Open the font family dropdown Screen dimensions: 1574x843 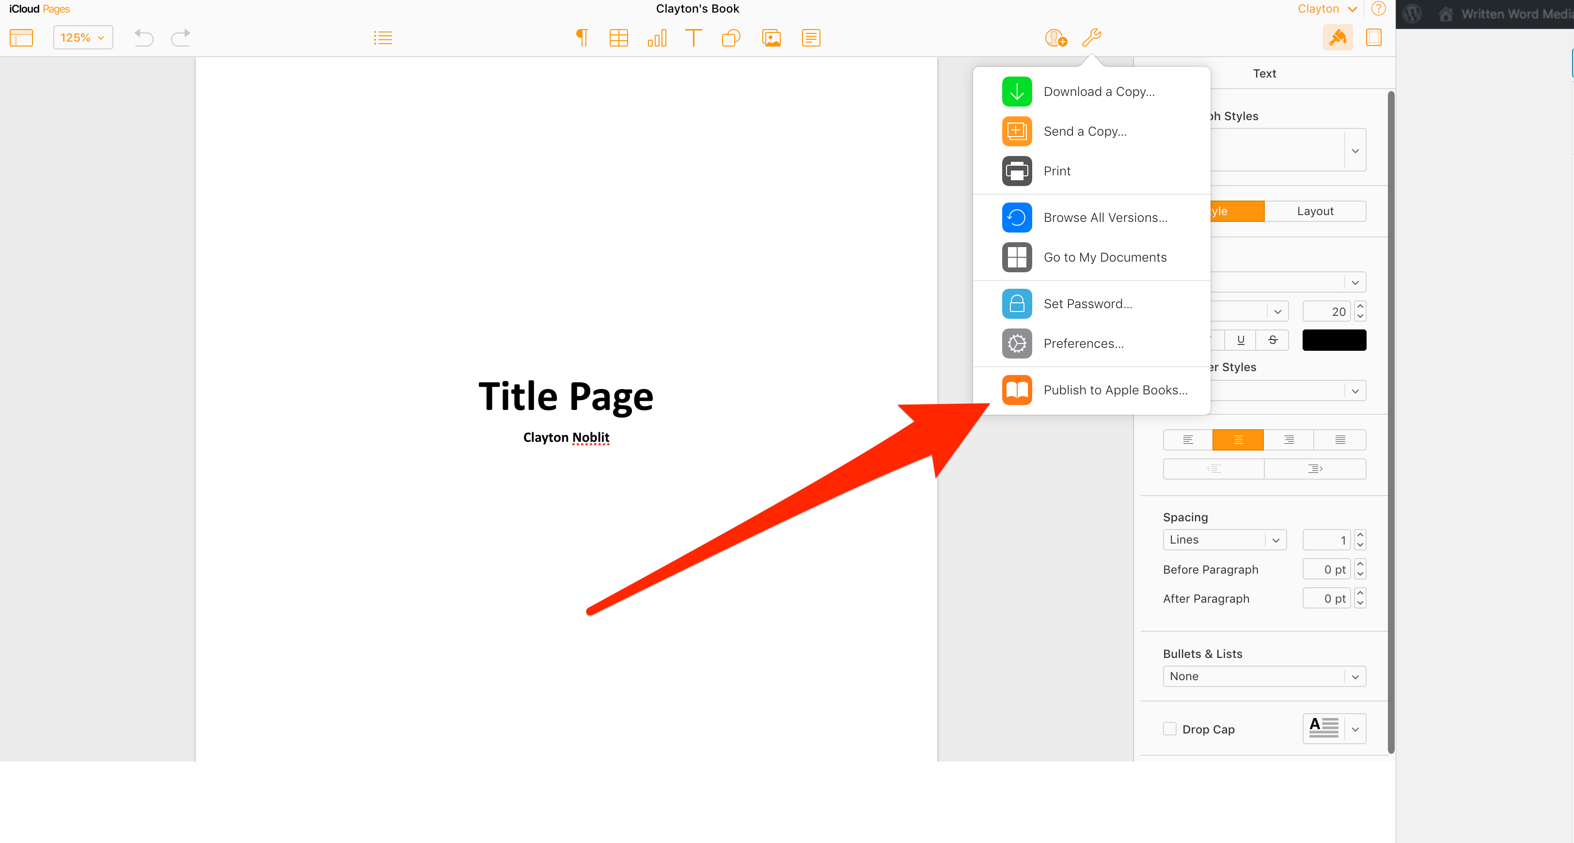[x=1354, y=282]
